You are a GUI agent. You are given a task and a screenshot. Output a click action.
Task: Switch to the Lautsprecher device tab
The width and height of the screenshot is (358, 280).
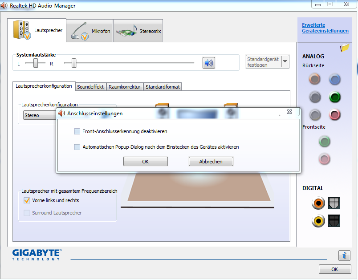click(x=37, y=30)
